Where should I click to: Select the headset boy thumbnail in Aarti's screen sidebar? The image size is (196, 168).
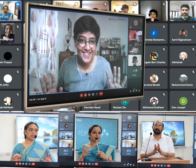coord(135,60)
